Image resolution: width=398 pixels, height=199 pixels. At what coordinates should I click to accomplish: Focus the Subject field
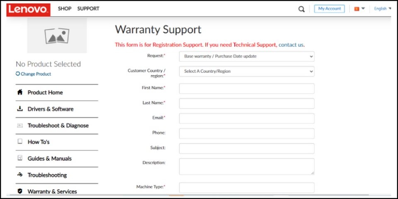[x=246, y=148]
